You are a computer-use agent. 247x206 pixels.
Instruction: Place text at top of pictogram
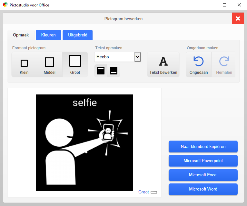tap(101, 71)
